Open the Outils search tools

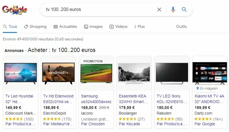tap(181, 27)
